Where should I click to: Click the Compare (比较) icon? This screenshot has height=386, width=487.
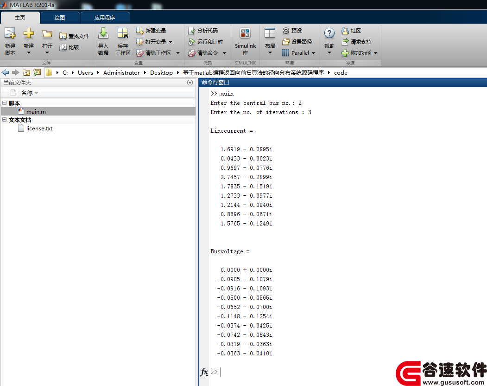point(63,47)
